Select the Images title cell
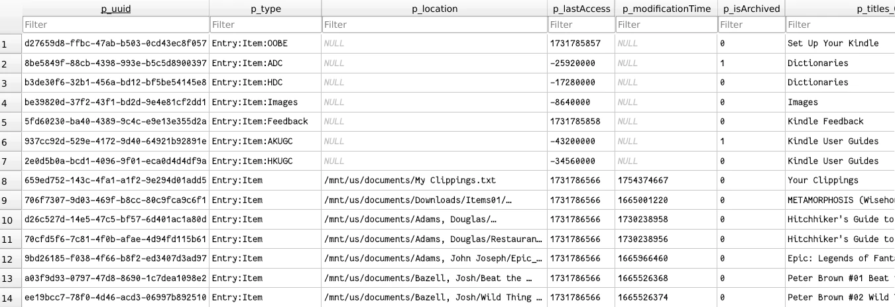Screen dimensions: 895x307 (x=840, y=103)
